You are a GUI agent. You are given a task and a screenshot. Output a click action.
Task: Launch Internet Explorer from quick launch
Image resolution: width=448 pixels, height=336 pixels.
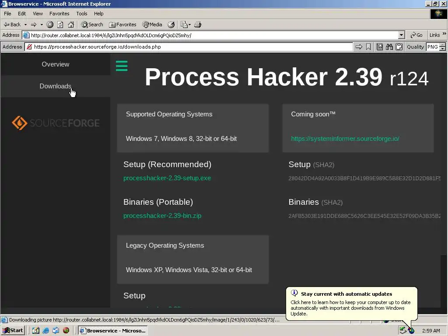pos(45,331)
